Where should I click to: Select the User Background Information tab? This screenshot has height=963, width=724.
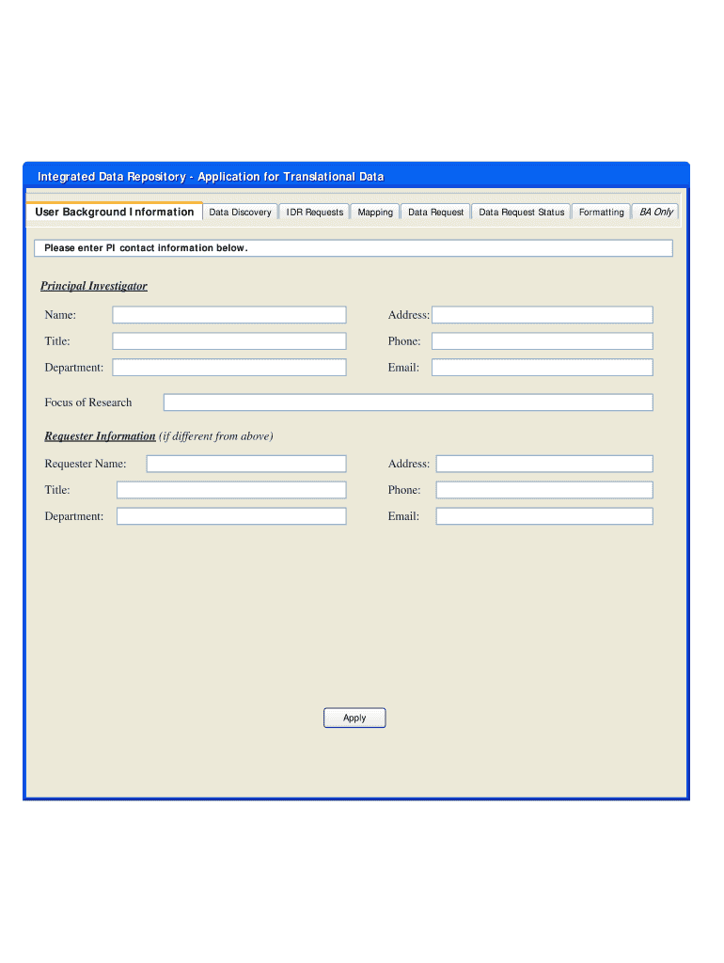[x=115, y=213]
